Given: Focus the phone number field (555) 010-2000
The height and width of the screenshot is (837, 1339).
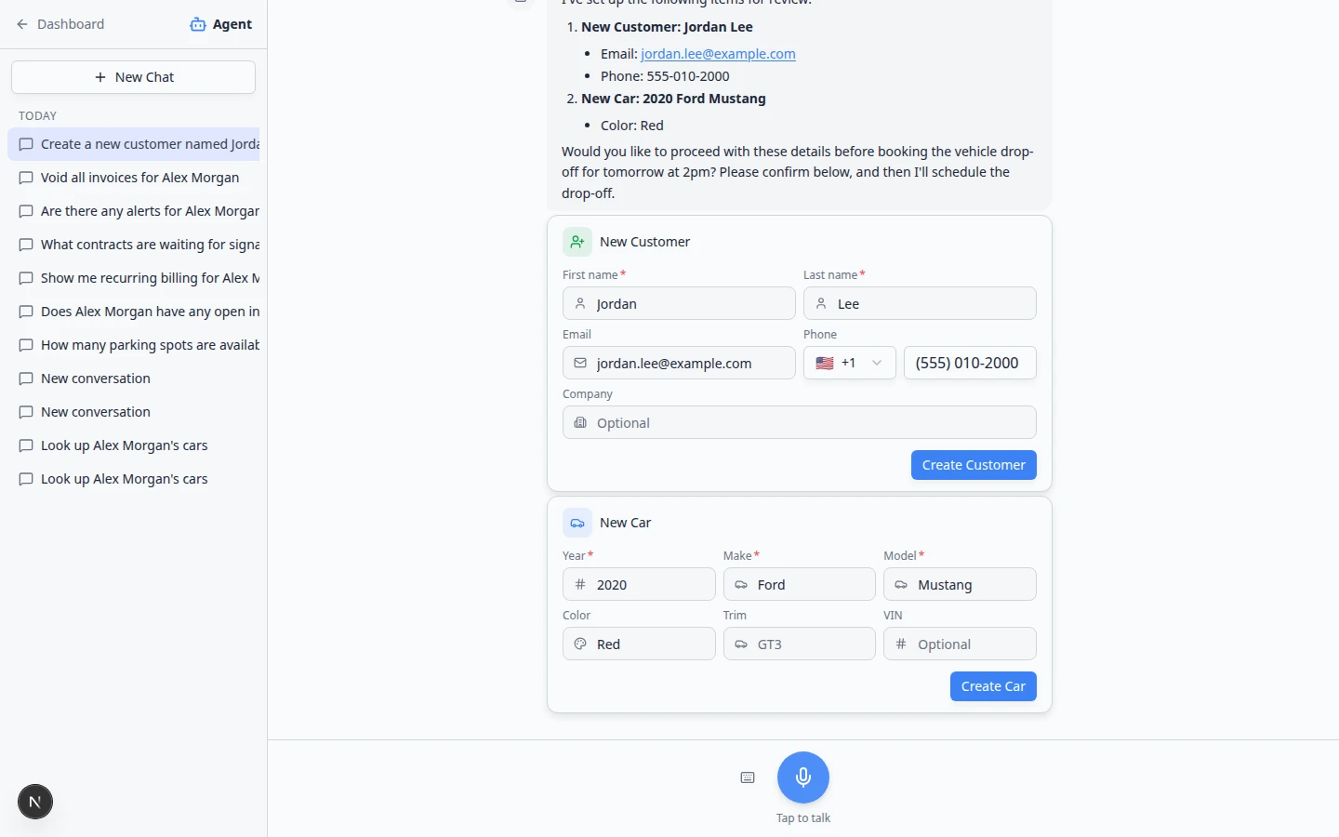Looking at the screenshot, I should tap(970, 363).
